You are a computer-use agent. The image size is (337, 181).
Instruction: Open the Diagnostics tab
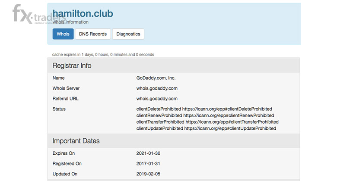128,34
